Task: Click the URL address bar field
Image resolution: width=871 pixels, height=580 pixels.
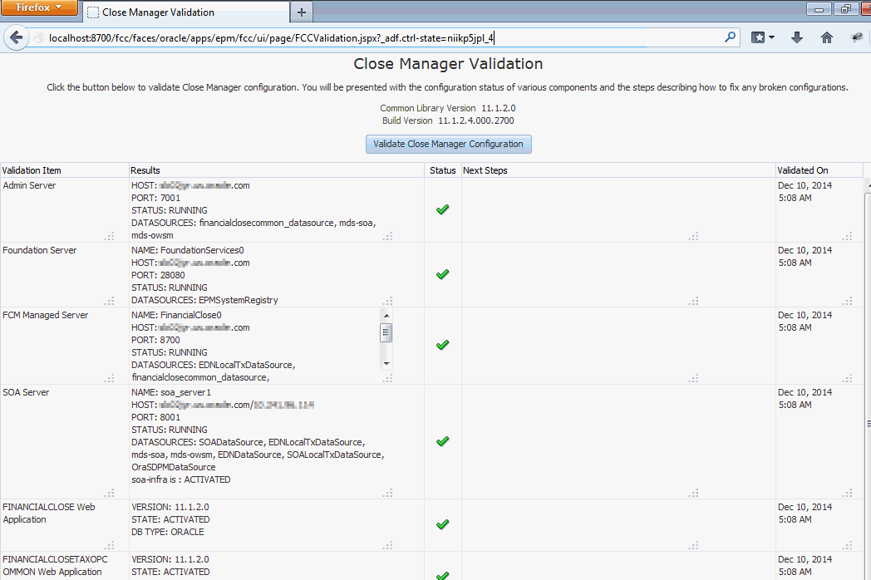Action: click(x=383, y=37)
